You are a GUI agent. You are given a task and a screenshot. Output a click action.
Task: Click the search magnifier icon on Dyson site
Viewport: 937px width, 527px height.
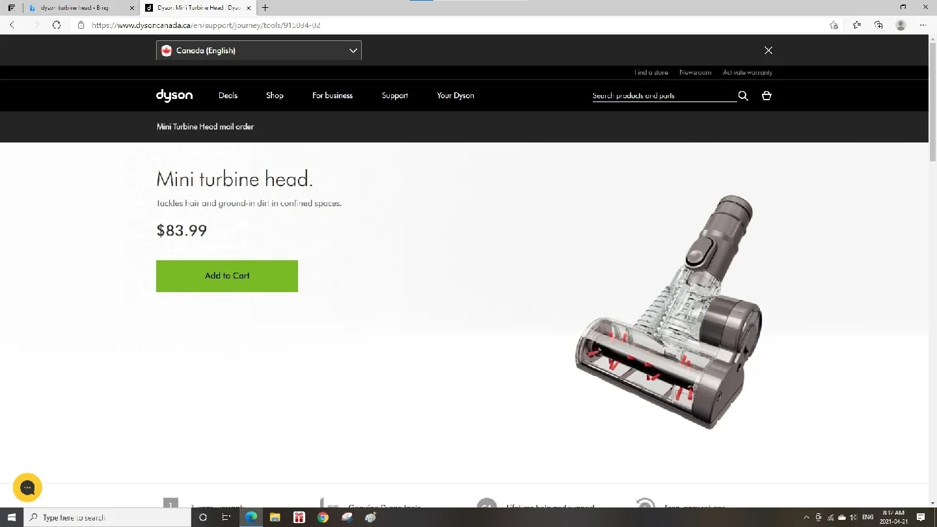click(x=742, y=96)
